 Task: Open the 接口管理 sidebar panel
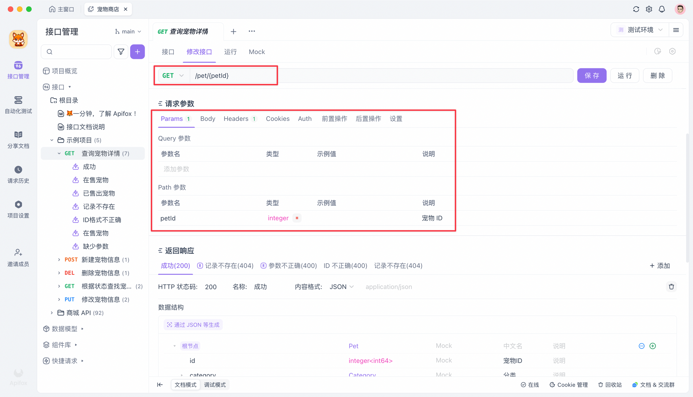click(x=18, y=70)
